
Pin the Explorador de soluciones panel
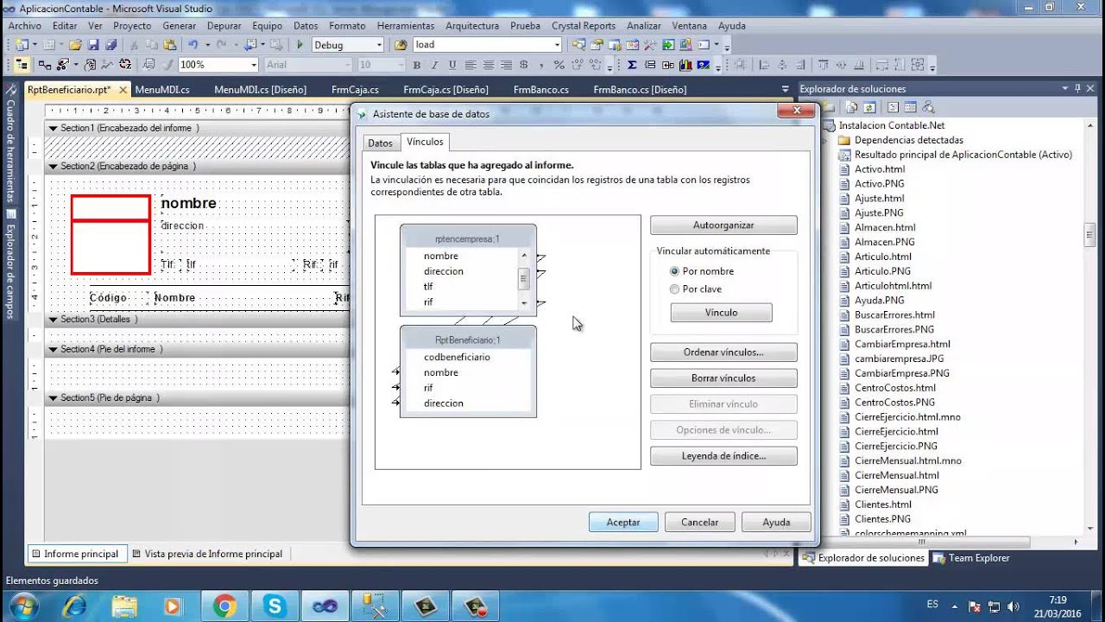[1077, 88]
